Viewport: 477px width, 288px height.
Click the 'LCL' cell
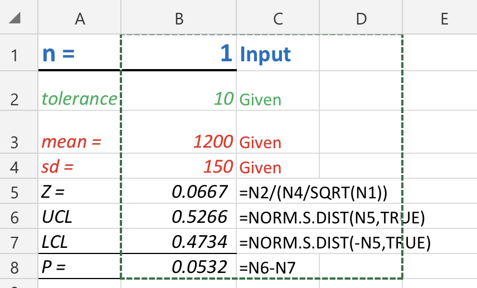[79, 241]
